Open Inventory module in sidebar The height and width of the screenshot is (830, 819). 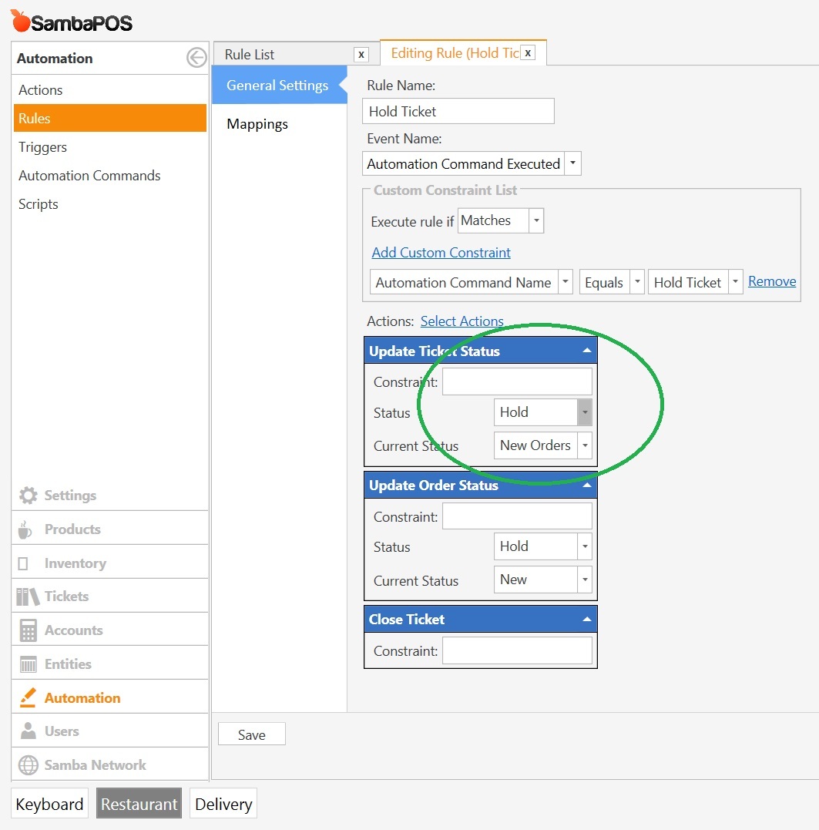(x=110, y=563)
